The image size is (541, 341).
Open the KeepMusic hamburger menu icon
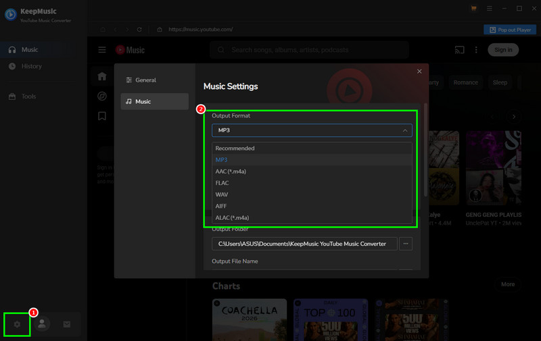pyautogui.click(x=489, y=8)
